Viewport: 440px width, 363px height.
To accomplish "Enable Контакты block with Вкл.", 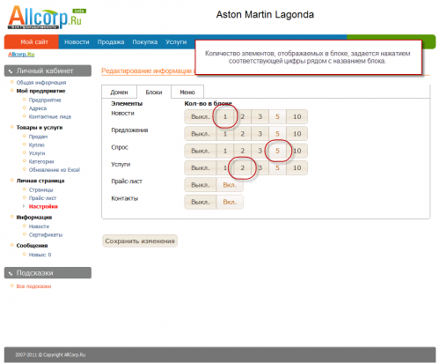I will (x=230, y=202).
